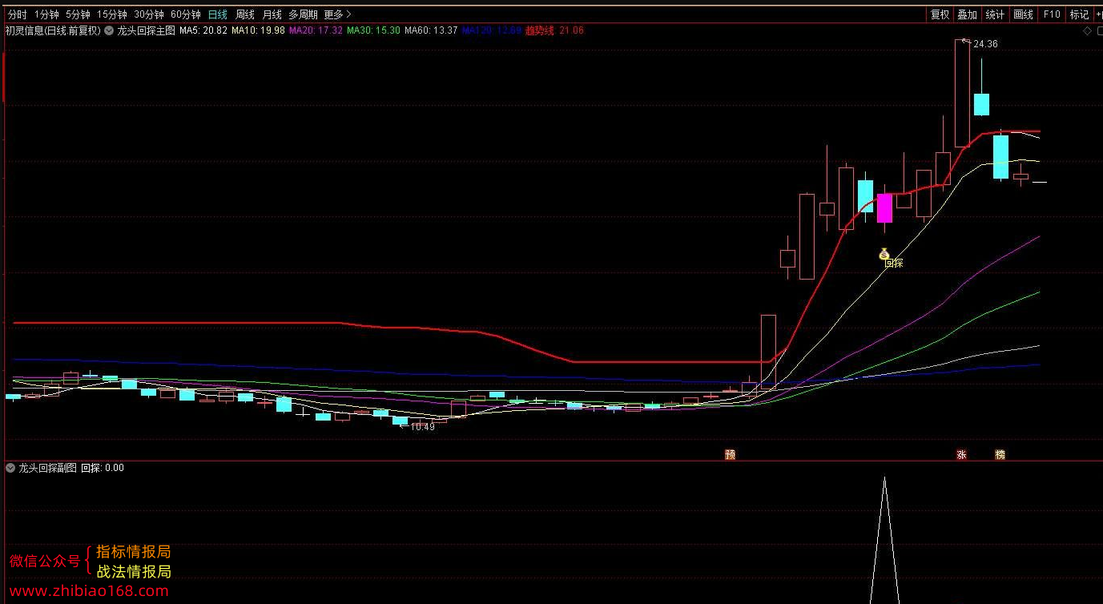Select the 5分钟 period tab
This screenshot has height=604, width=1103.
(x=78, y=14)
